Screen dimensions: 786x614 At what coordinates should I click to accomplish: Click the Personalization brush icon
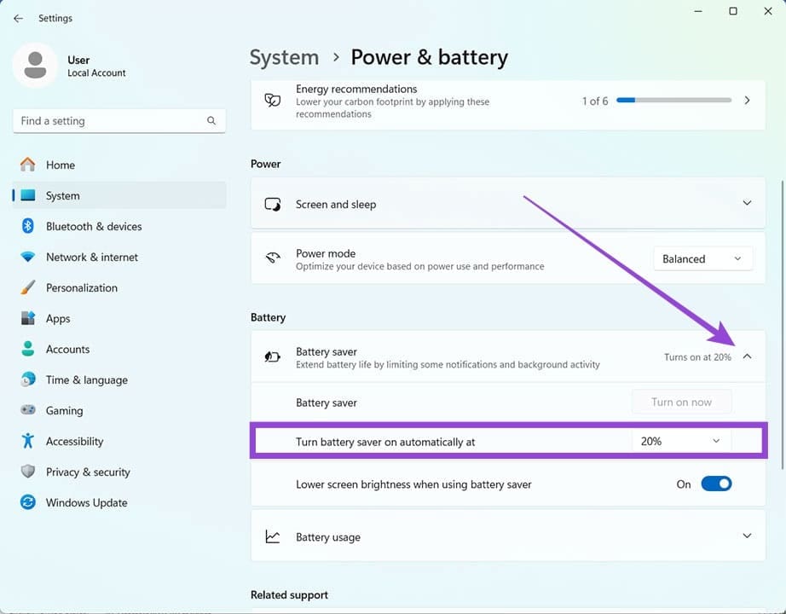28,287
